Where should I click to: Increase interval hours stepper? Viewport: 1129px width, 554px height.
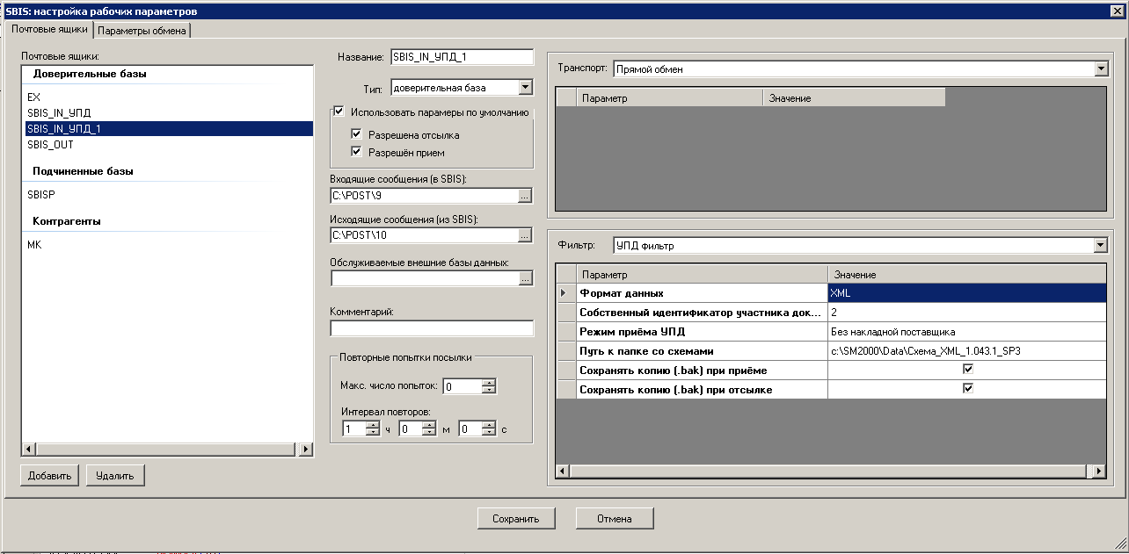tap(372, 425)
